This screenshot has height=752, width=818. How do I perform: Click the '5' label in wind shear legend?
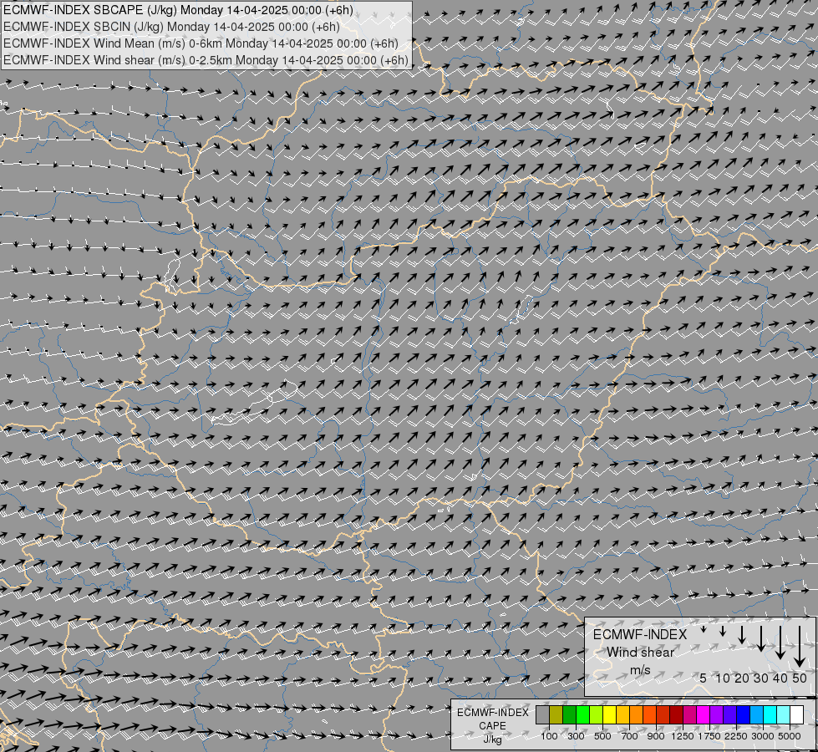coord(704,678)
